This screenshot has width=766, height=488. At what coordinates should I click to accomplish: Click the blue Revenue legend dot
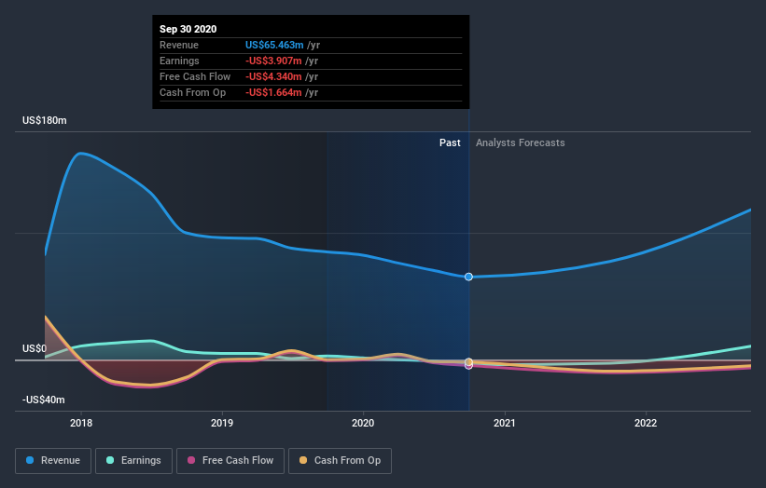(30, 460)
